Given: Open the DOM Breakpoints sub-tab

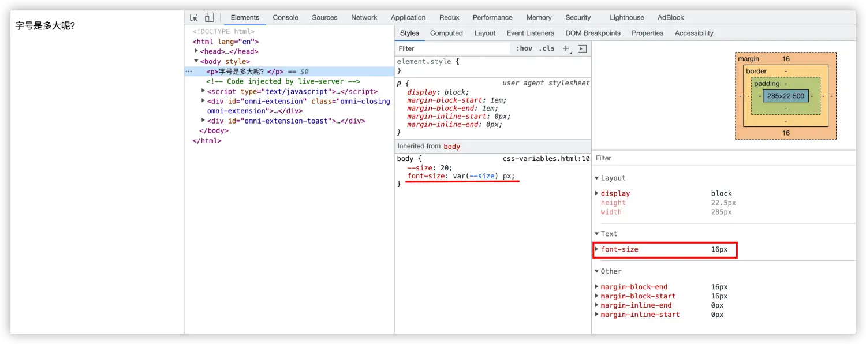Looking at the screenshot, I should click(593, 33).
